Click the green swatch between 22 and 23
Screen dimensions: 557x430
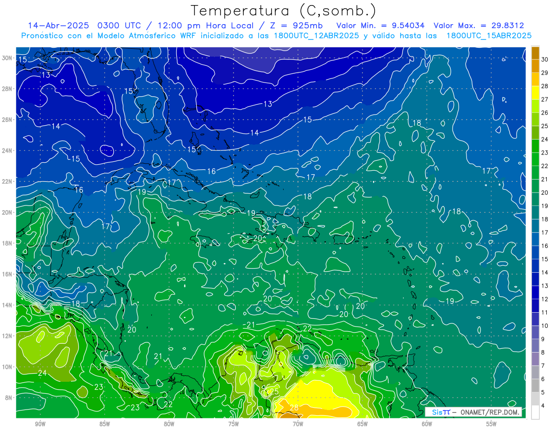pyautogui.click(x=535, y=159)
